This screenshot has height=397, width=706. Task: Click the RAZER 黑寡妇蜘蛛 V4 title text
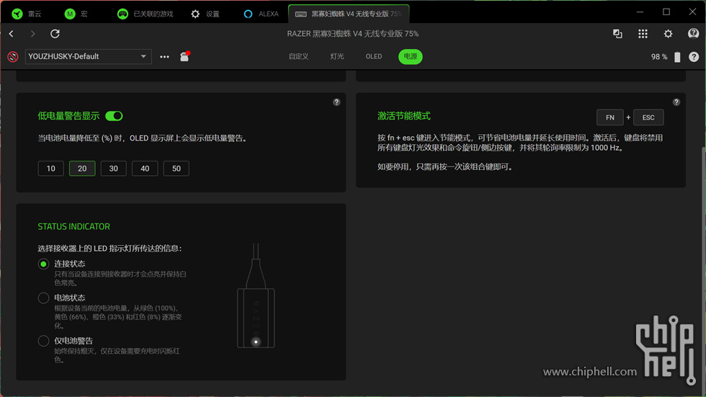pyautogui.click(x=353, y=34)
